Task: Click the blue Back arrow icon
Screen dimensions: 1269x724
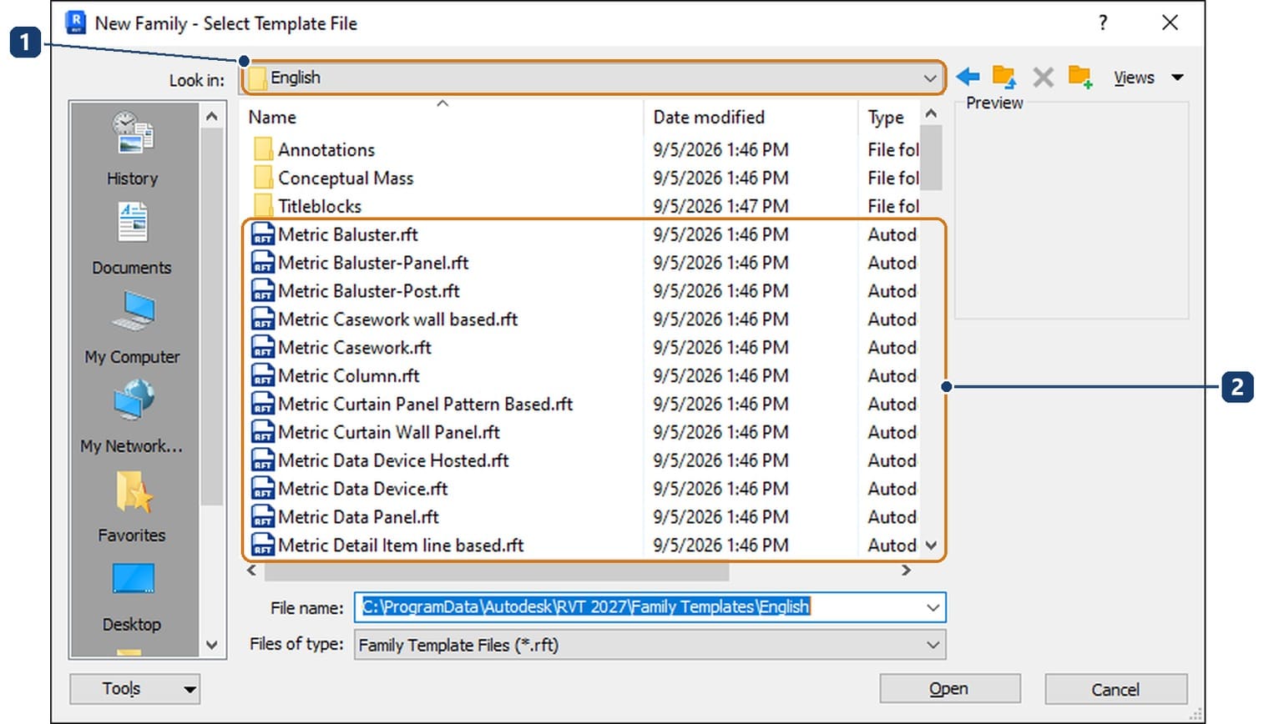Action: pyautogui.click(x=968, y=77)
